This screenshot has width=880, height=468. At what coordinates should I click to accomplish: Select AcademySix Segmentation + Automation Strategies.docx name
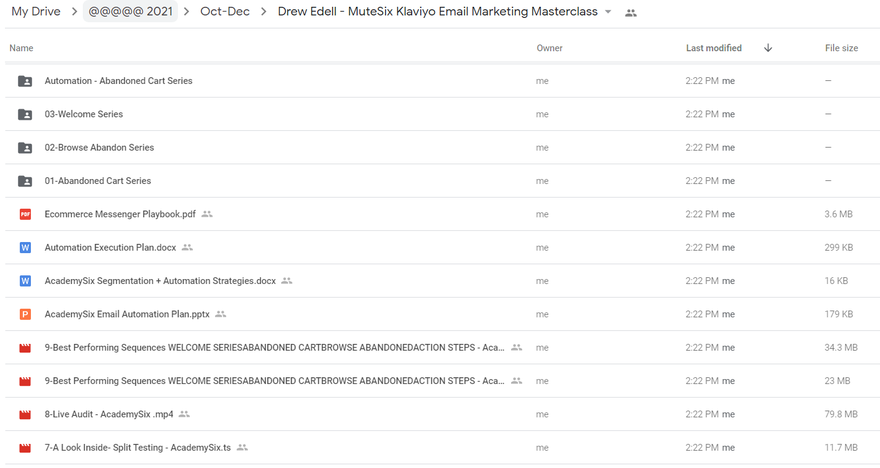pos(161,281)
